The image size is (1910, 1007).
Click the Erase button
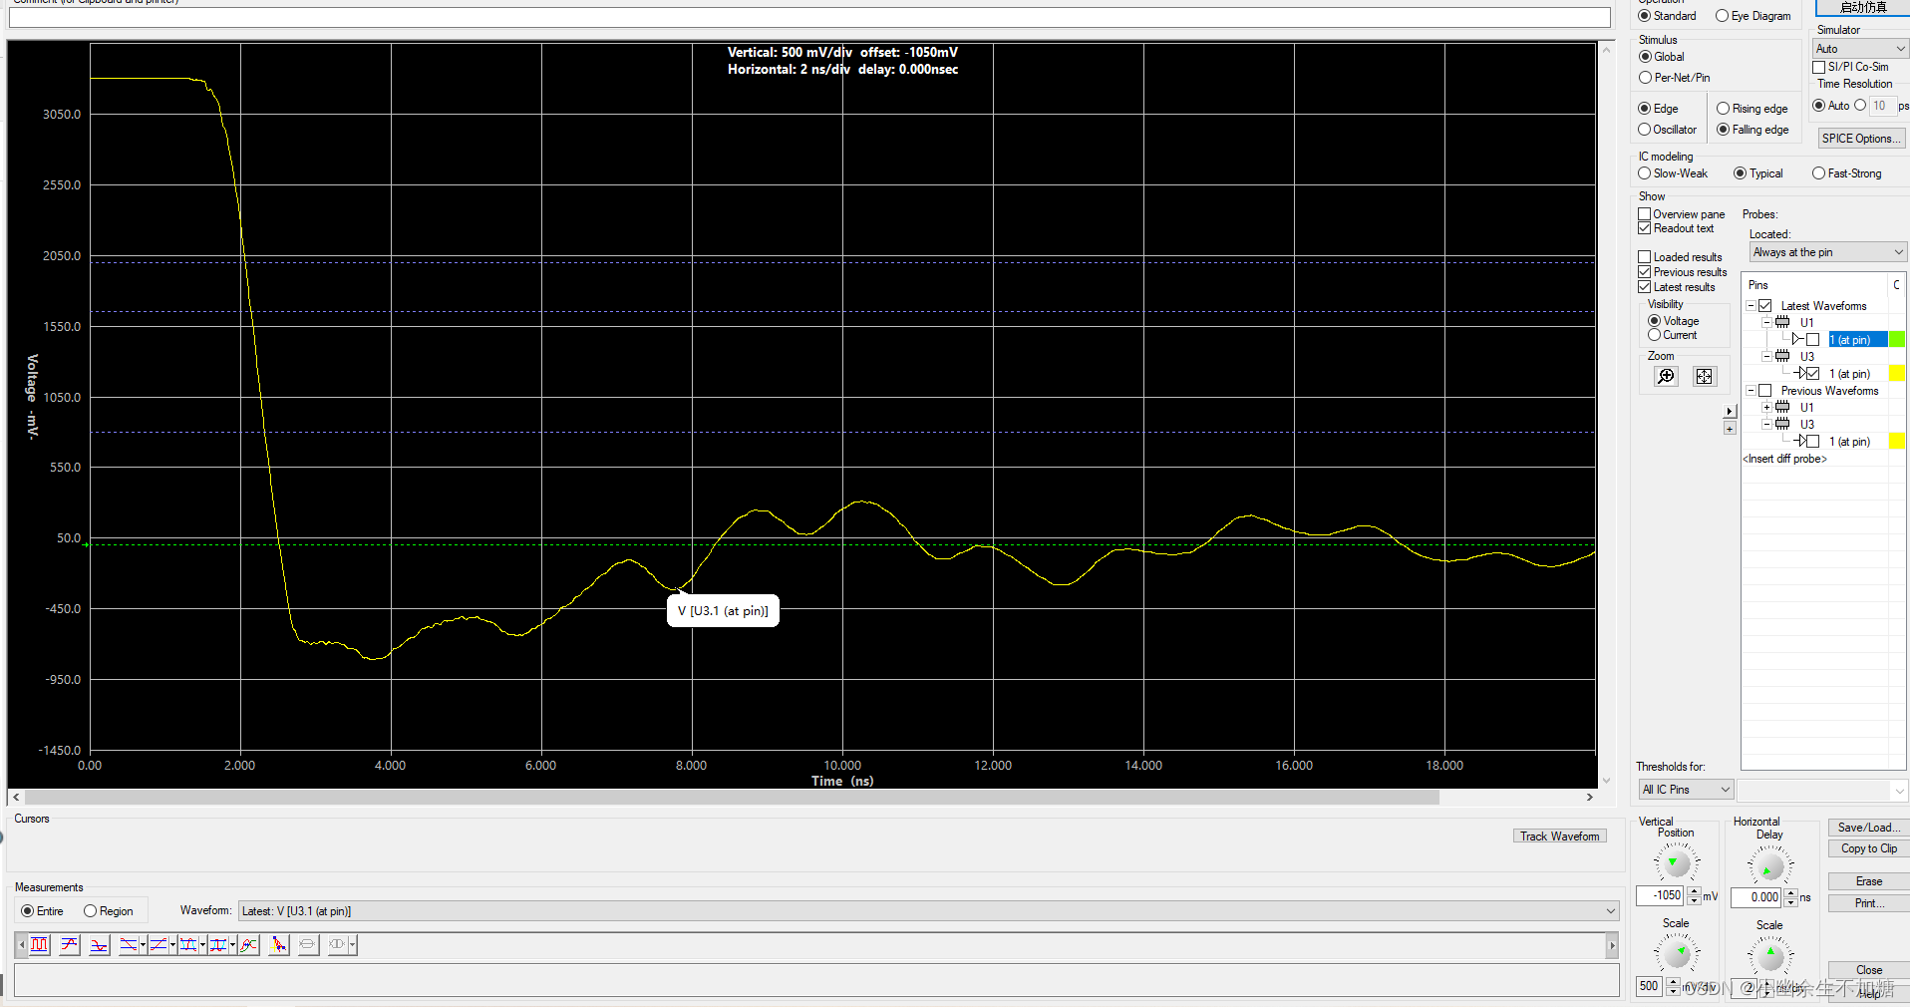[1868, 881]
